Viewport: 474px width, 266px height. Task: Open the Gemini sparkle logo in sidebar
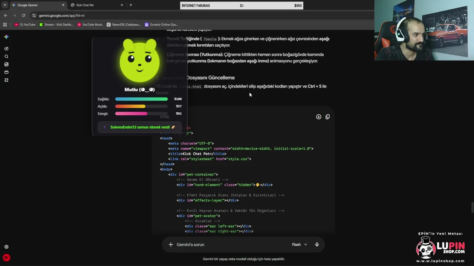6,37
